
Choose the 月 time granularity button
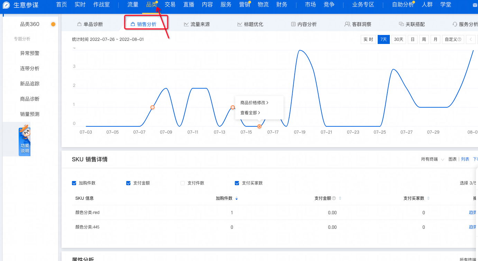[435, 39]
